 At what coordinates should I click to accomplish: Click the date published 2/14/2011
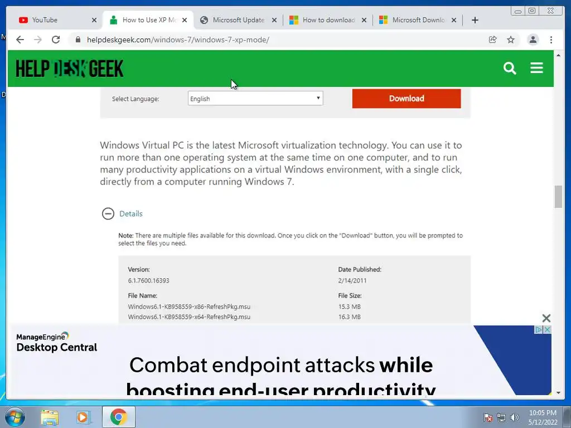[352, 281]
